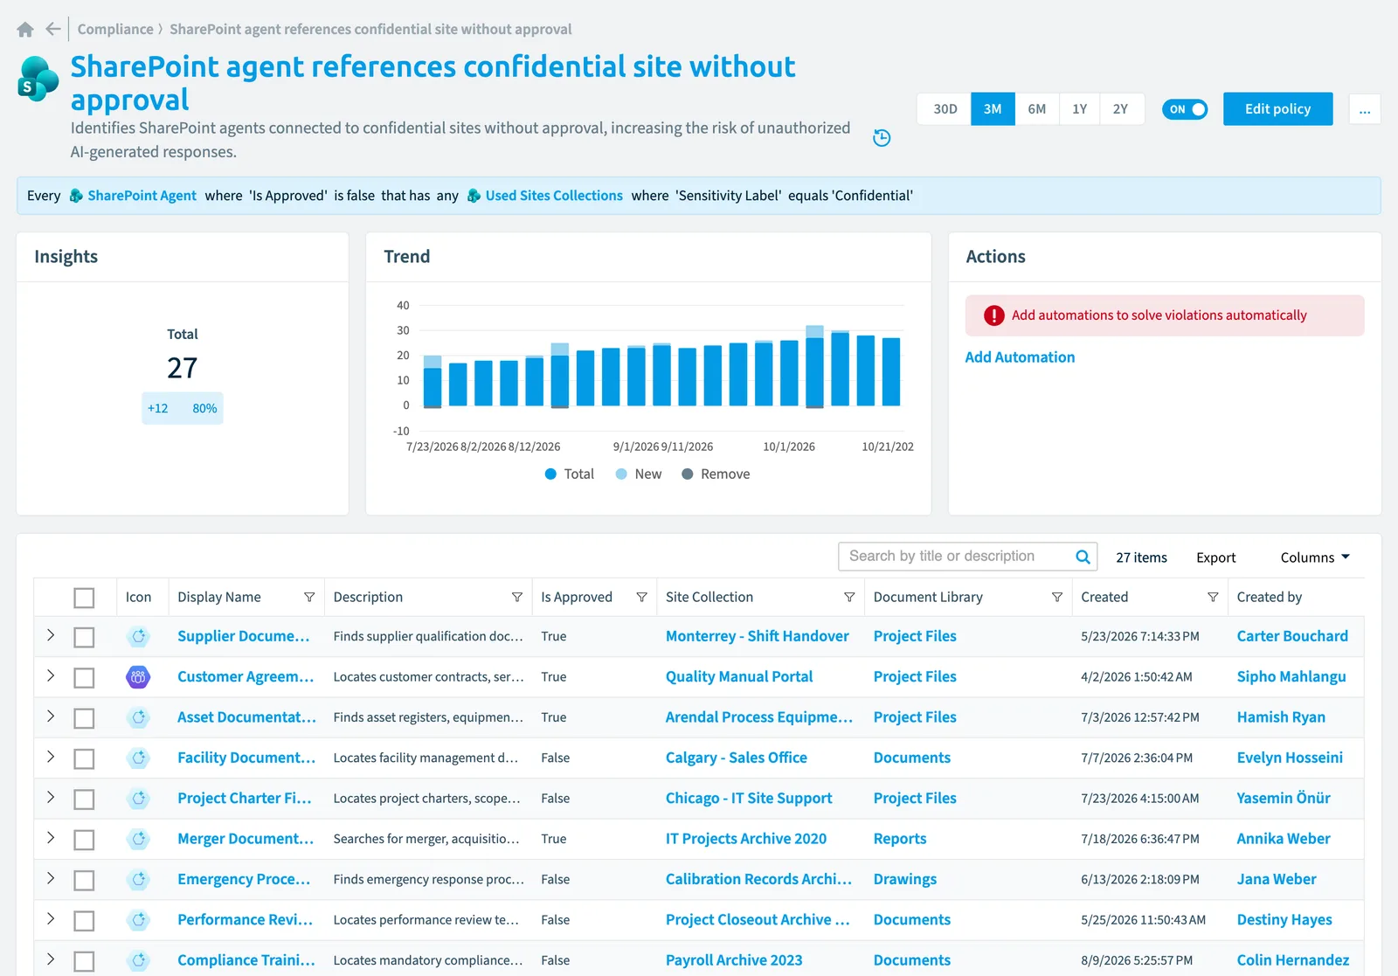Filter the Site Collection column
1398x976 pixels.
tap(849, 597)
